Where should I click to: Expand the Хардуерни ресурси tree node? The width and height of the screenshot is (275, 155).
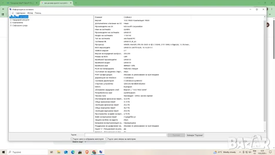click(x=11, y=20)
